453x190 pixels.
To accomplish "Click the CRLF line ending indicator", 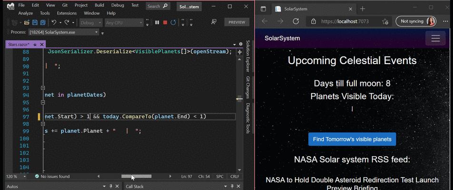I will pyautogui.click(x=235, y=176).
